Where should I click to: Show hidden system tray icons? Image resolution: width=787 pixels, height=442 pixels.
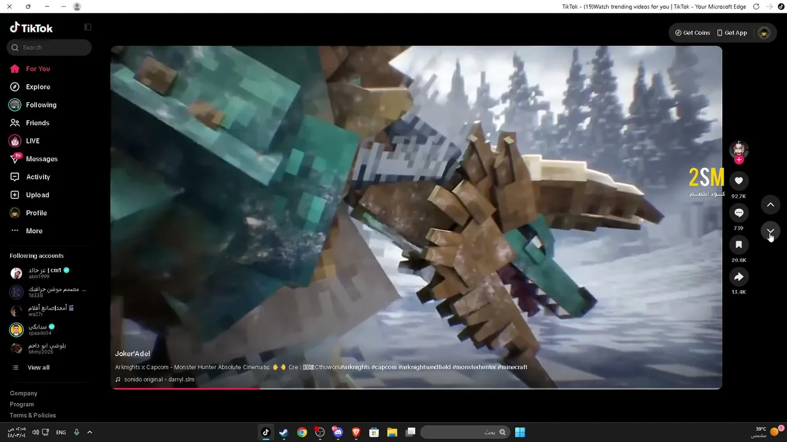coord(90,432)
